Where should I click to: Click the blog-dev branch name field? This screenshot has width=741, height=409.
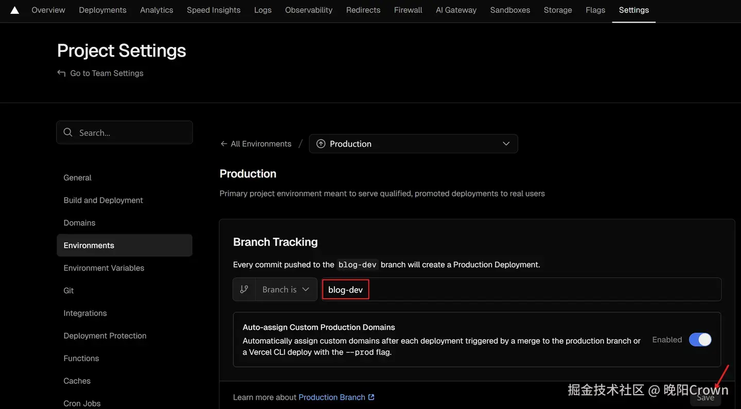pos(521,290)
